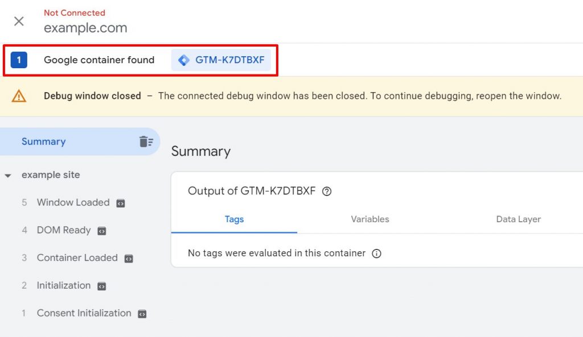Viewport: 583px width, 337px height.
Task: Click the blue number 1 container badge
Action: 19,60
